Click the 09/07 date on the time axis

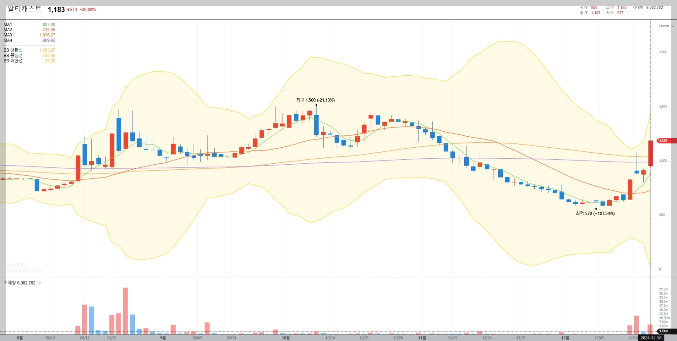click(x=197, y=338)
